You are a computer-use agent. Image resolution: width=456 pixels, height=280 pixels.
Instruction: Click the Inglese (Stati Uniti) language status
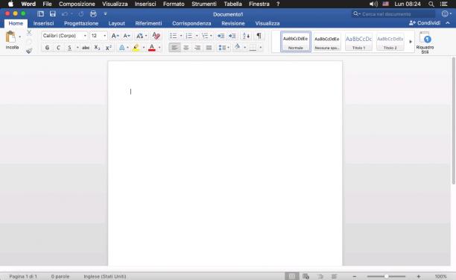point(105,276)
